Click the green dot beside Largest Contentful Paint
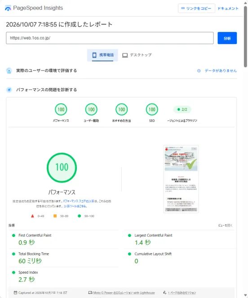 [x=129, y=236]
